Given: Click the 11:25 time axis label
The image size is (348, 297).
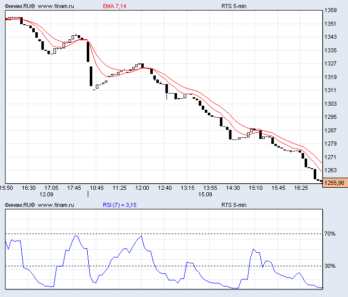Looking at the screenshot, I should click(x=120, y=188).
